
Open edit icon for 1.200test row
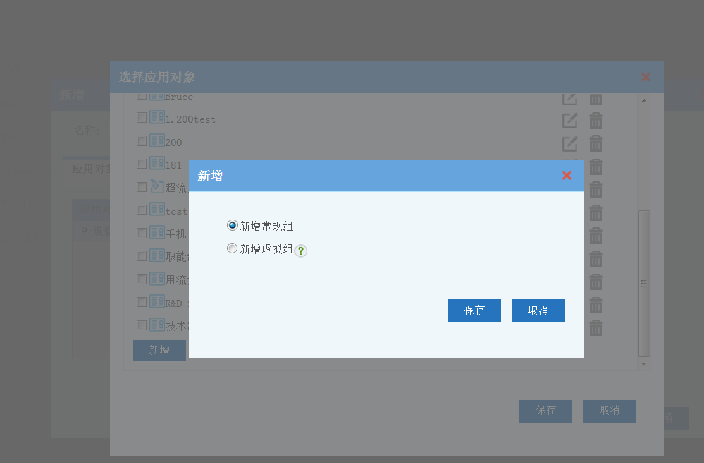[x=570, y=120]
